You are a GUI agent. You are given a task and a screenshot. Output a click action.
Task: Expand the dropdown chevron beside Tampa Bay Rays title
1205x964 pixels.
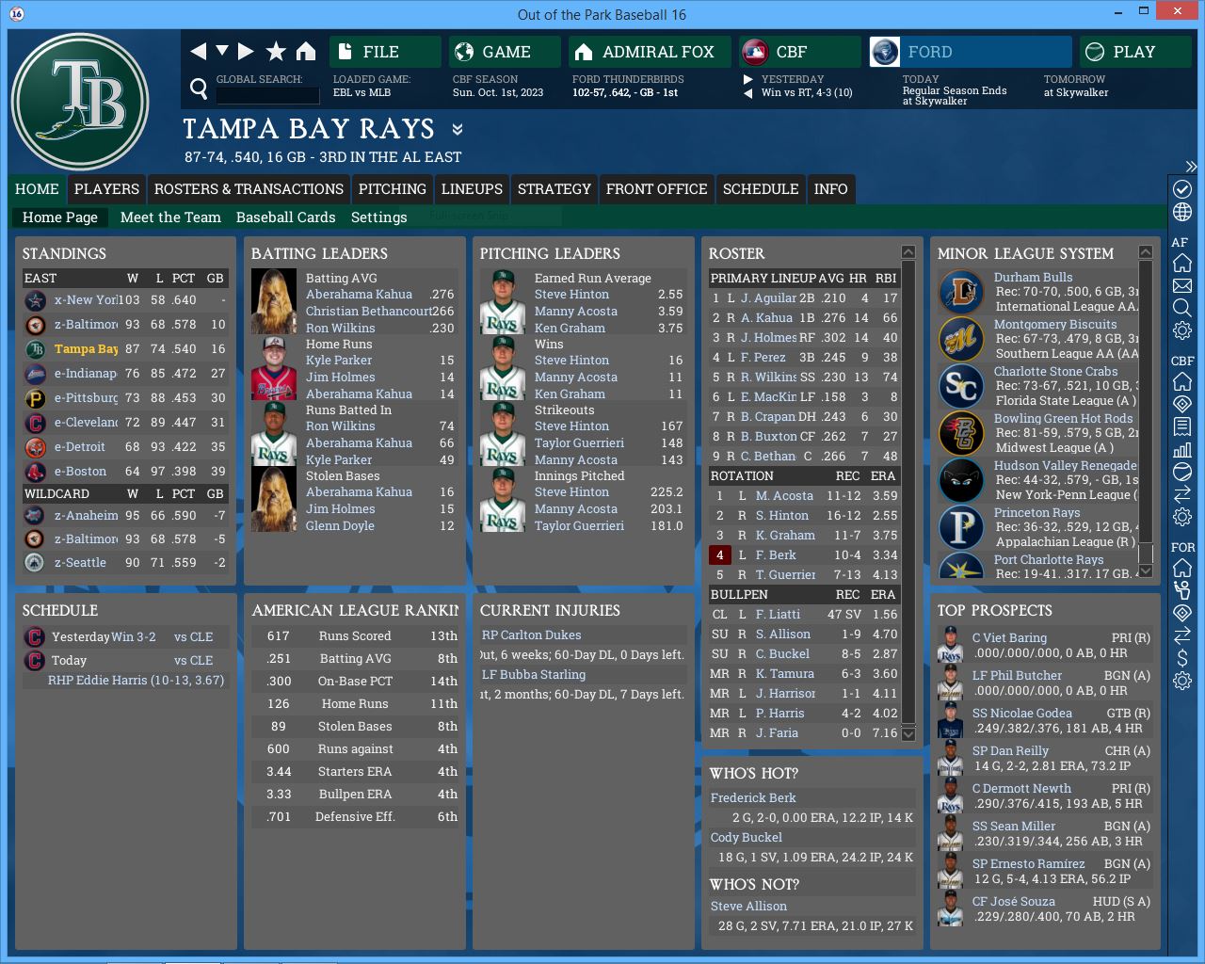coord(458,130)
